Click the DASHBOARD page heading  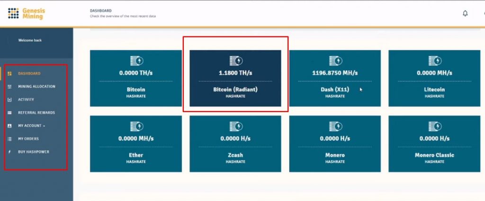click(101, 11)
